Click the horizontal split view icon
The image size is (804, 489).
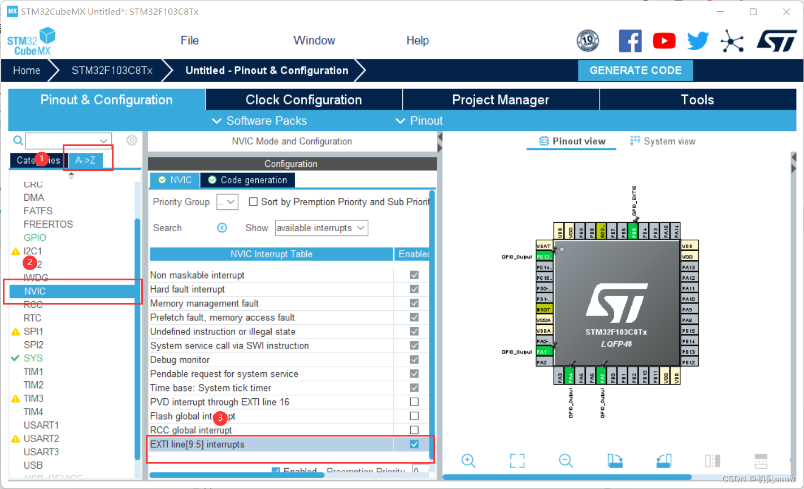click(x=761, y=461)
